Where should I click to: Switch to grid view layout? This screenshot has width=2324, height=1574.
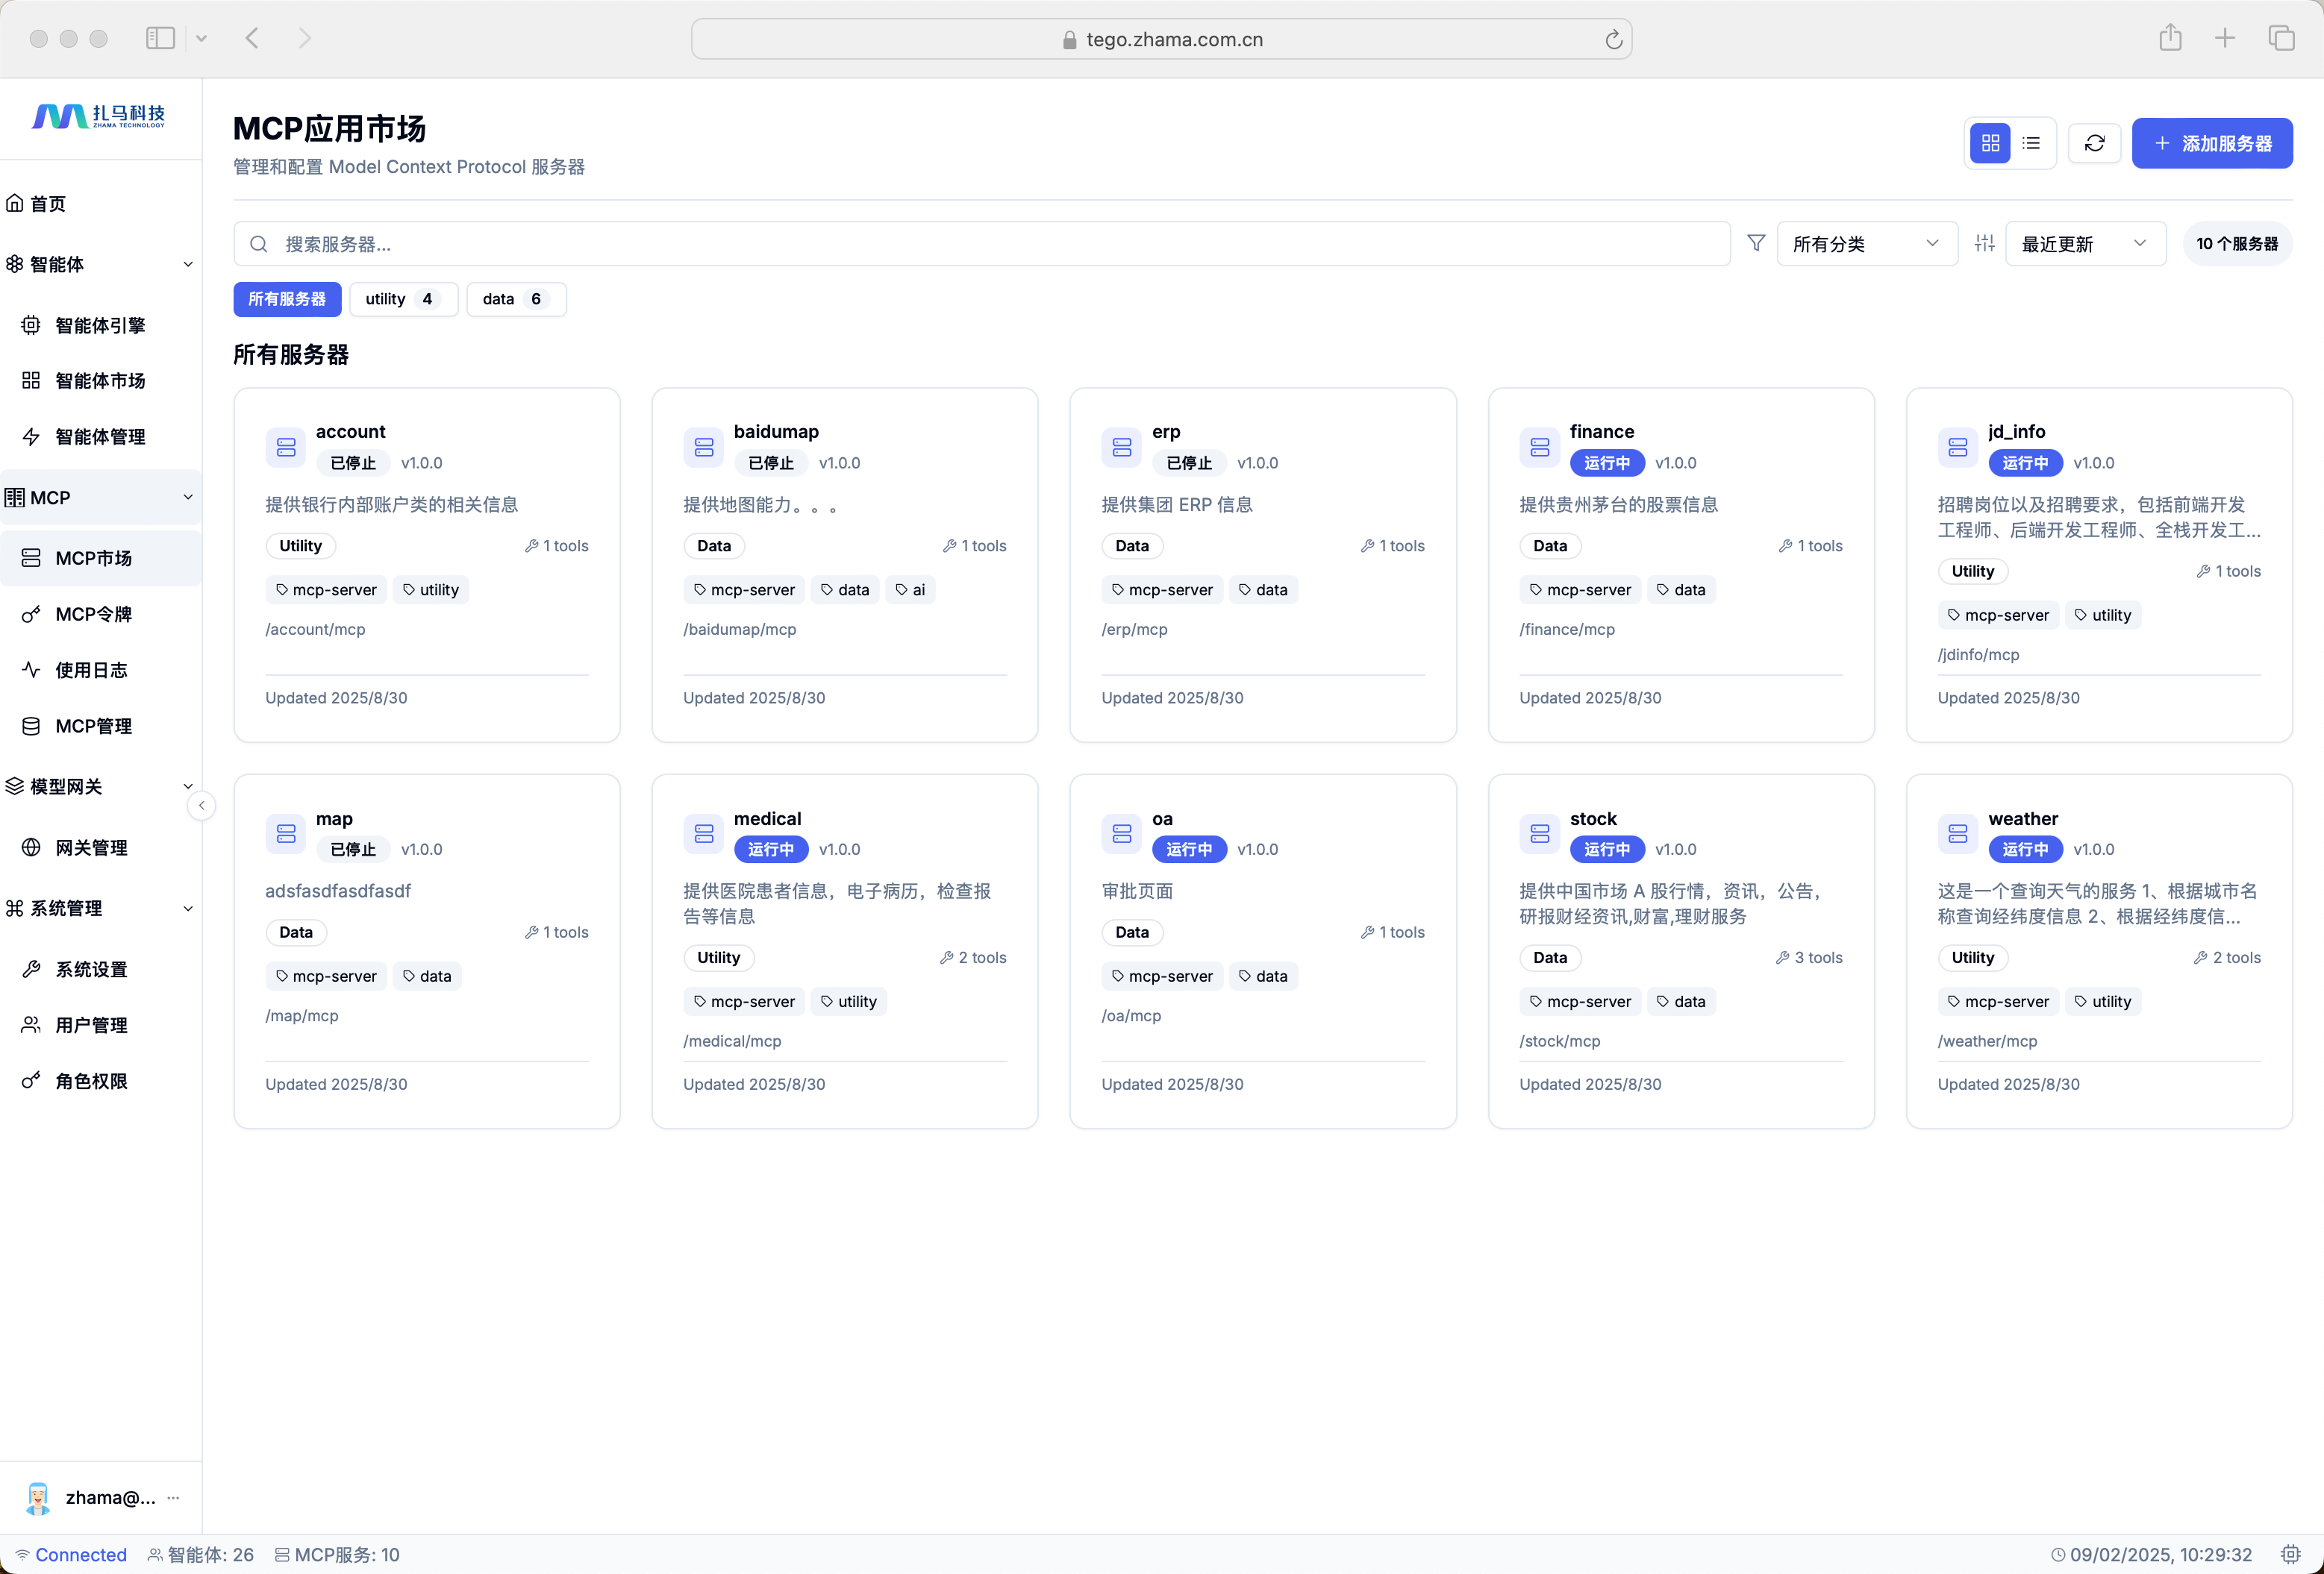(x=1990, y=143)
